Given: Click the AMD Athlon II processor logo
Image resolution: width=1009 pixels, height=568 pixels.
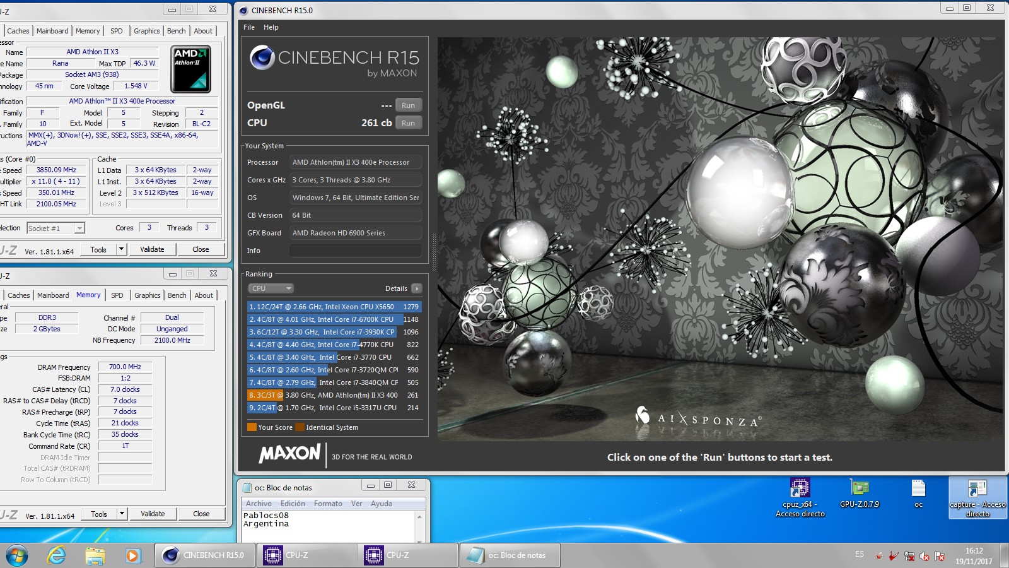Looking at the screenshot, I should 191,69.
